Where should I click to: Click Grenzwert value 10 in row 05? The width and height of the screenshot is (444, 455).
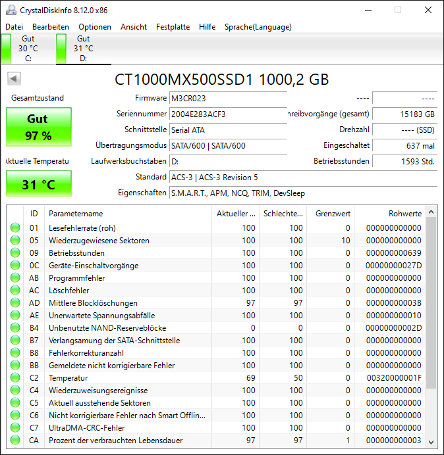click(346, 241)
